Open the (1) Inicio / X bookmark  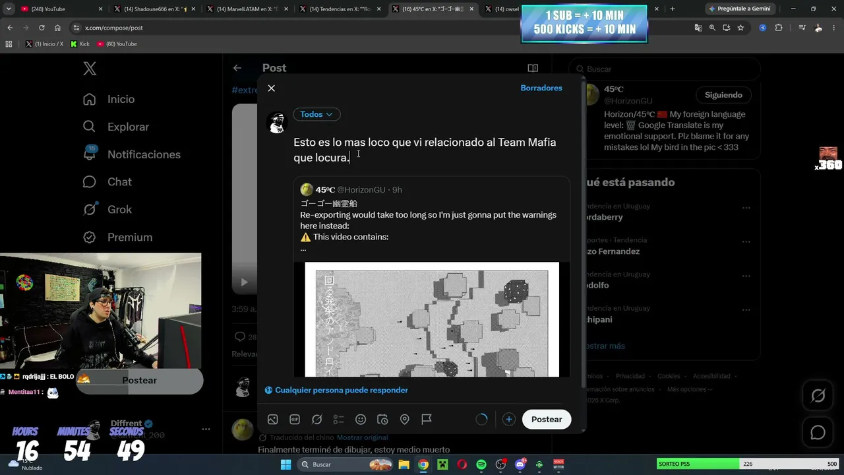click(x=44, y=44)
